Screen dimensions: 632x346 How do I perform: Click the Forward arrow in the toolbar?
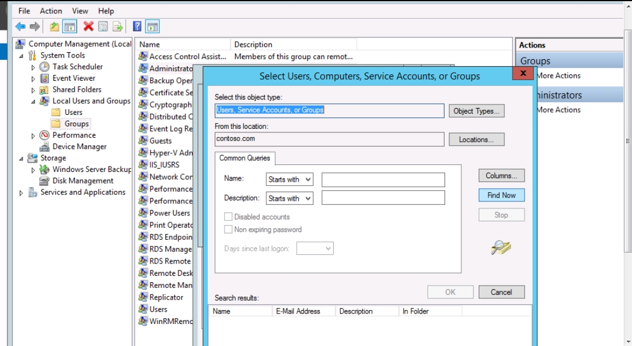click(x=35, y=27)
